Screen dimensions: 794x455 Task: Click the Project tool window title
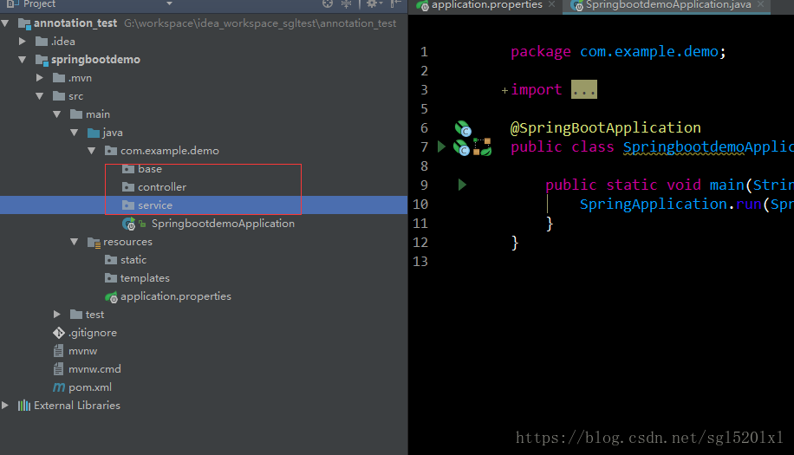39,4
